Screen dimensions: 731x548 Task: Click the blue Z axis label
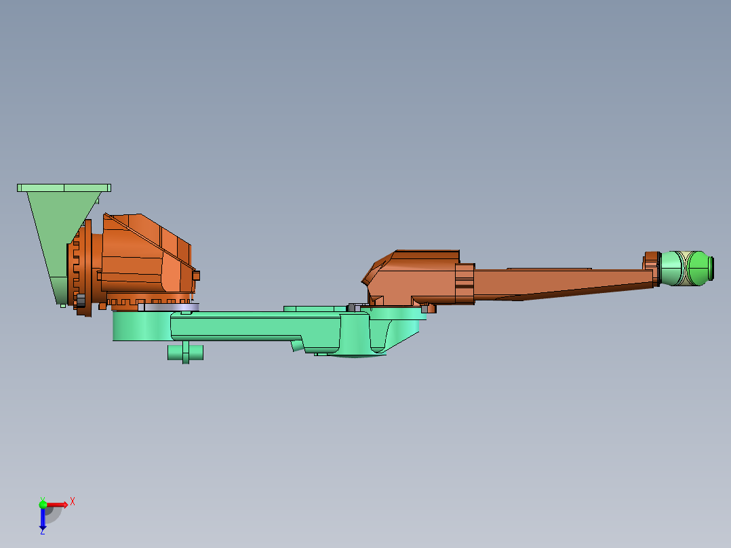tap(42, 533)
